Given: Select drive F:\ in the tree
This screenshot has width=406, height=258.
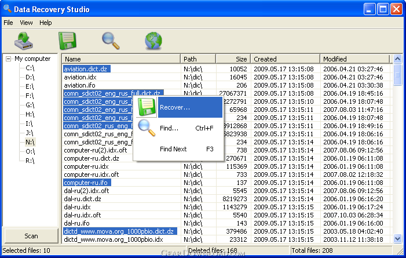Looking at the screenshot, I should point(30,96).
